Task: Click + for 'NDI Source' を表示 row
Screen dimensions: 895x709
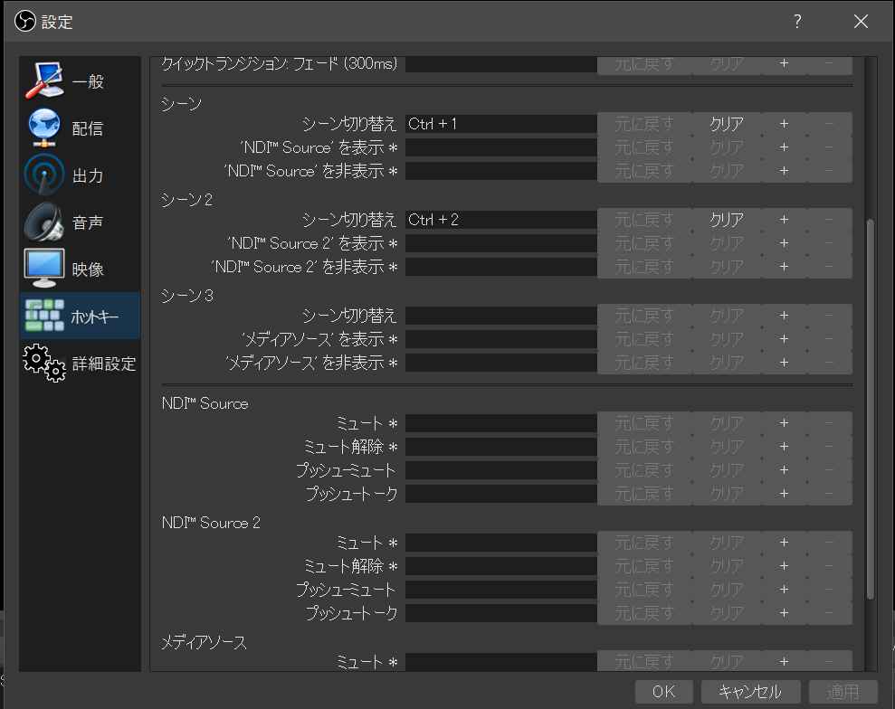Action: (x=784, y=147)
